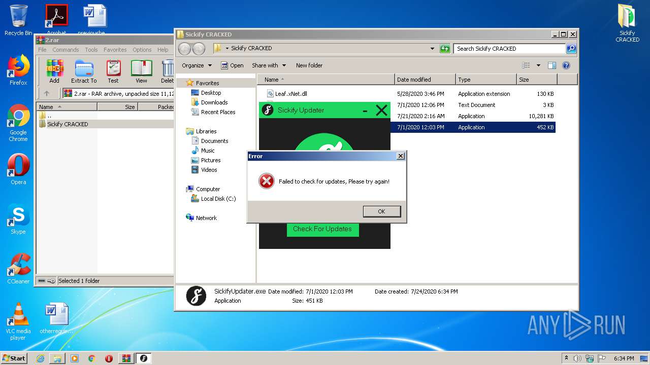Select Favorites in navigation pane
Viewport: 650px width, 365px height.
[x=208, y=83]
